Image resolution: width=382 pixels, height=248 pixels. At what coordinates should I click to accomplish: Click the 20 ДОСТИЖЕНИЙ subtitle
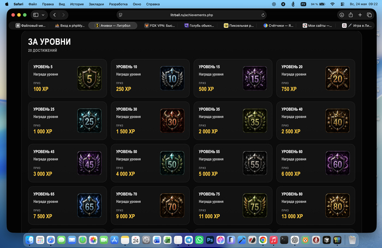pyautogui.click(x=43, y=50)
